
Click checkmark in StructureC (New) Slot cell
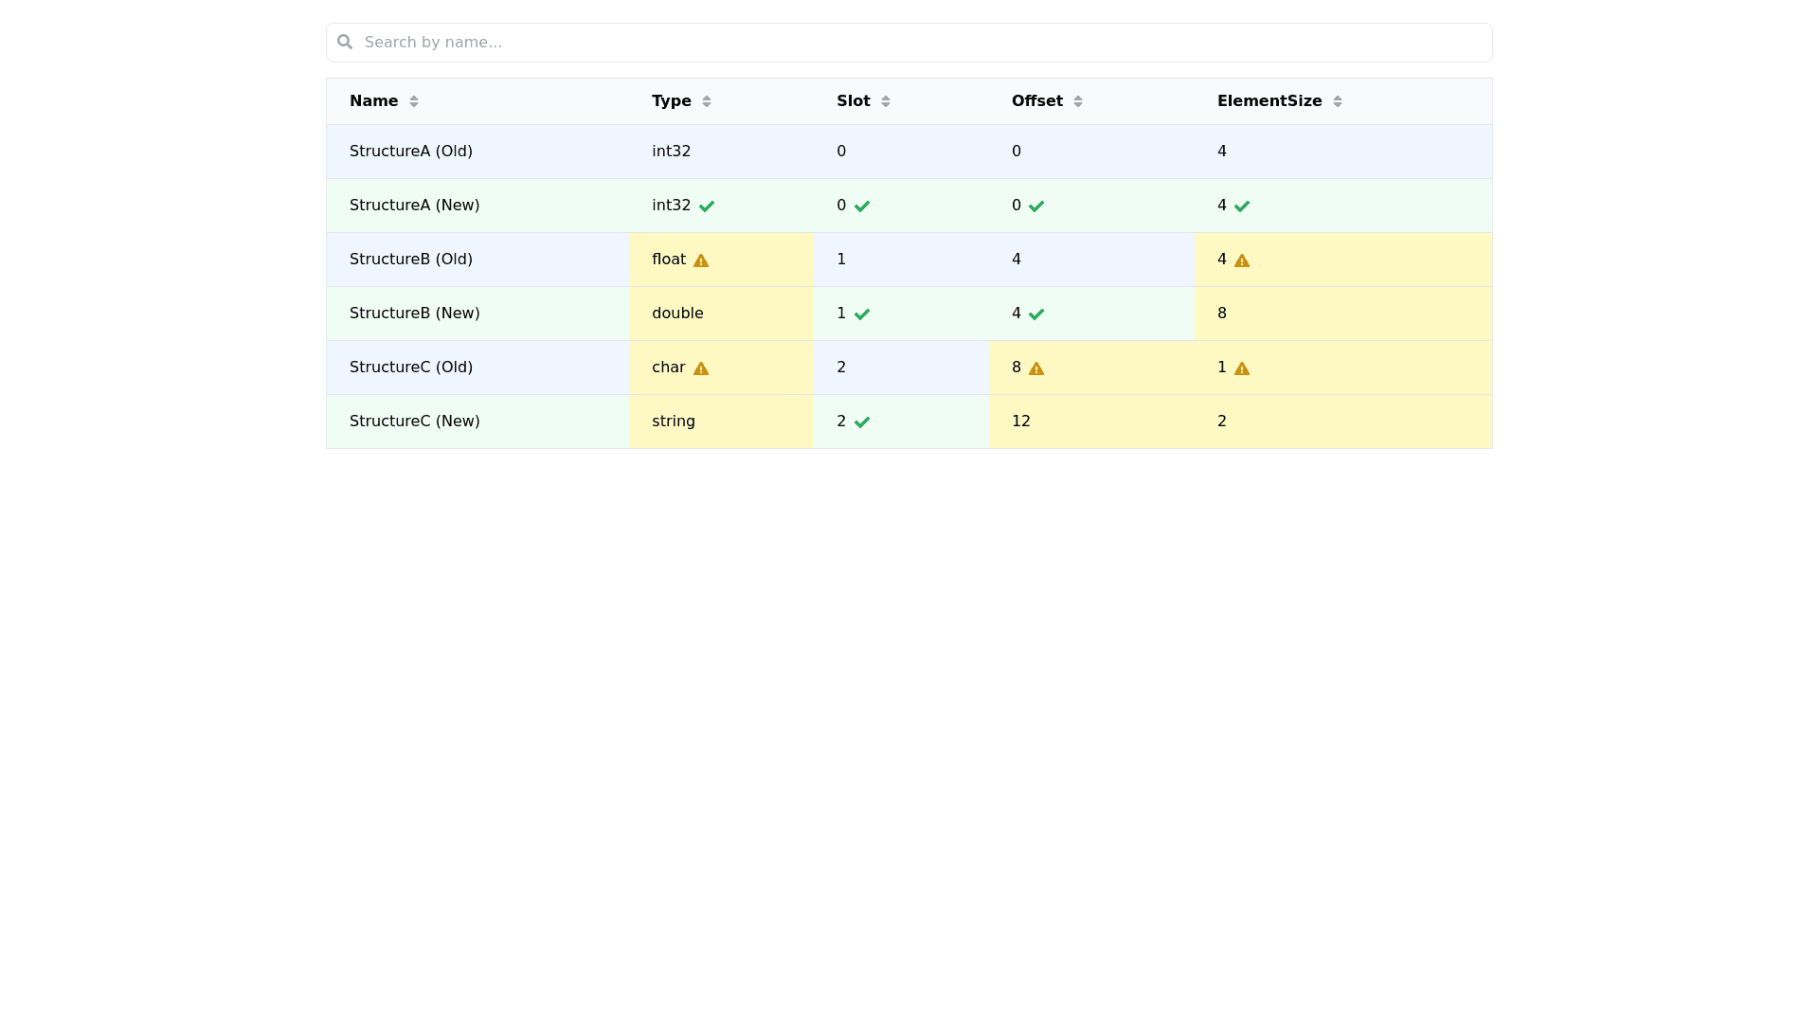click(x=862, y=422)
